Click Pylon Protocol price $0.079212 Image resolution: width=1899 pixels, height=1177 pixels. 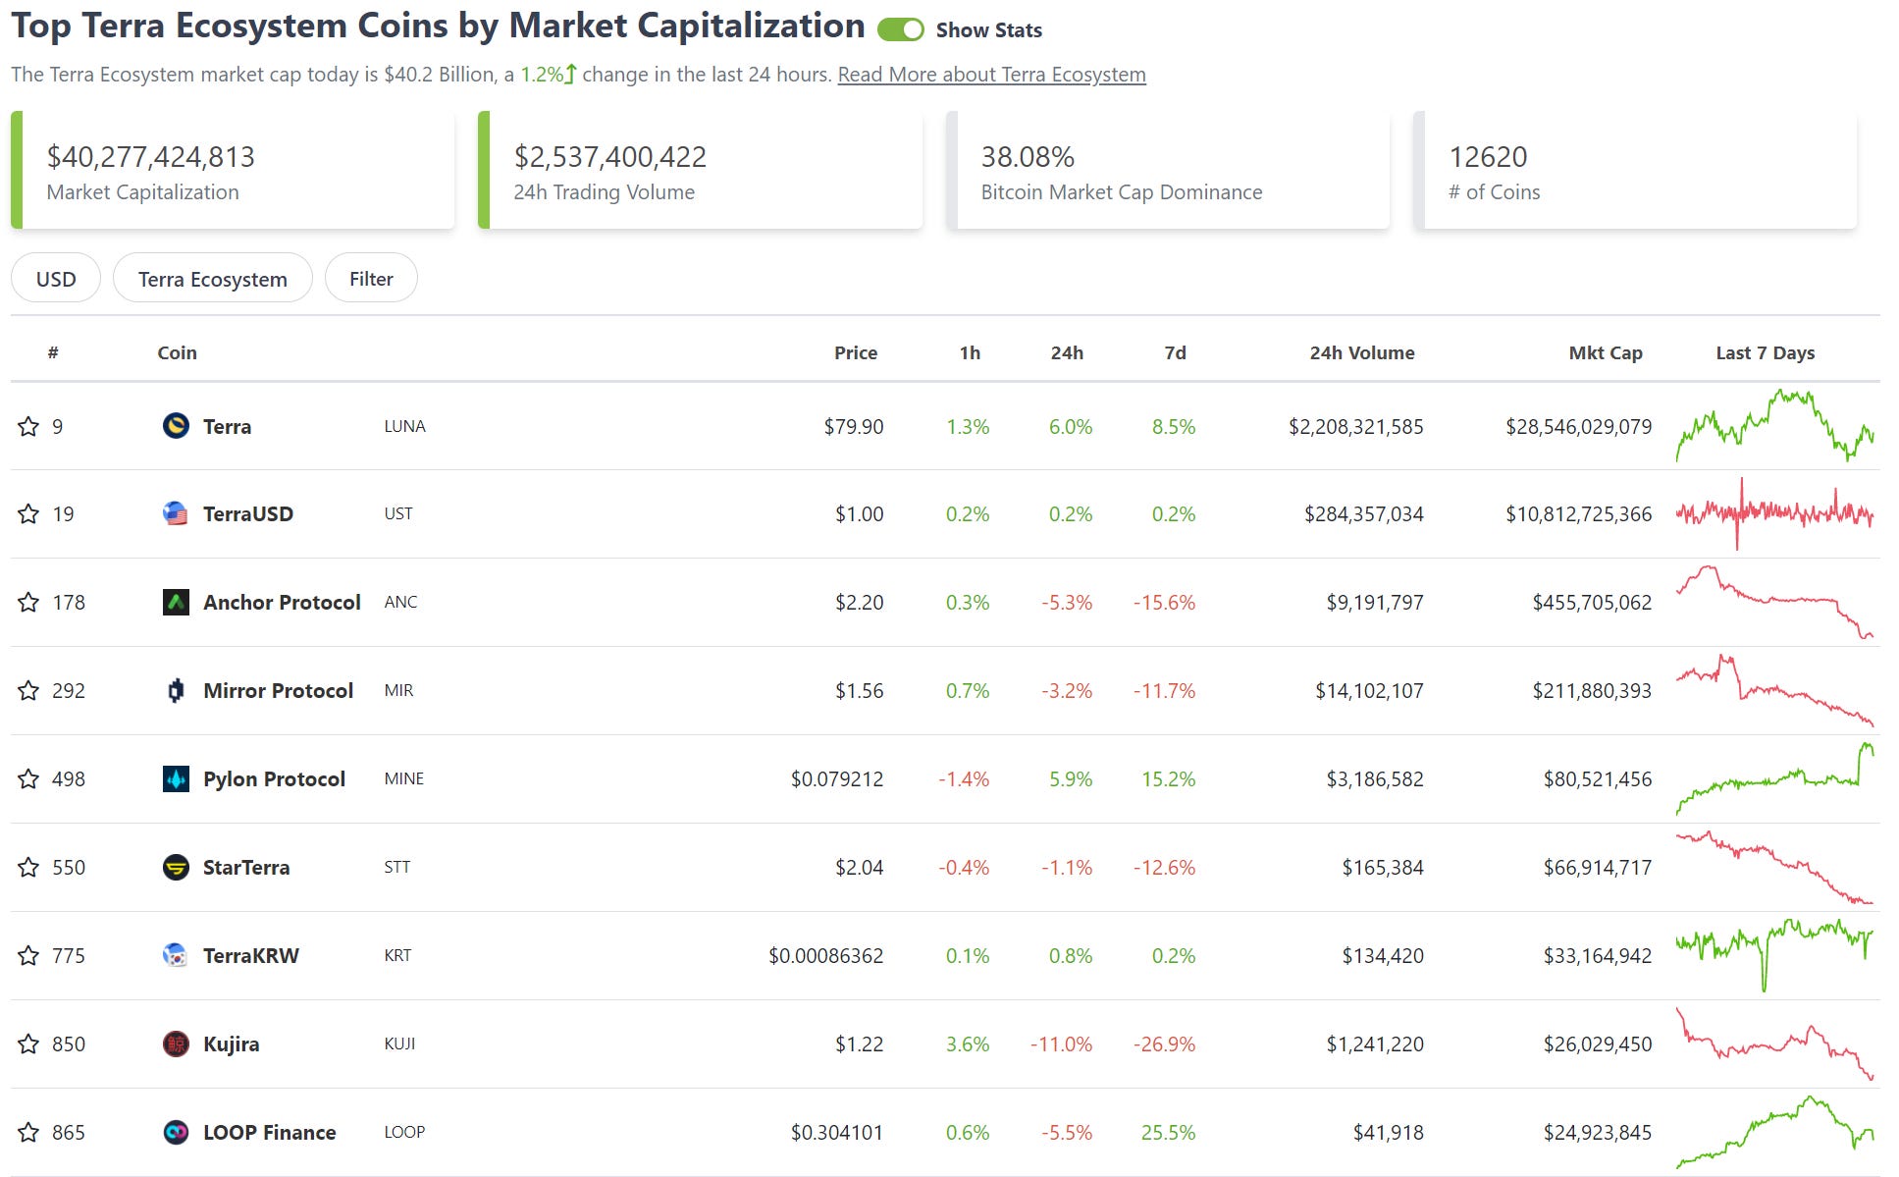(837, 778)
